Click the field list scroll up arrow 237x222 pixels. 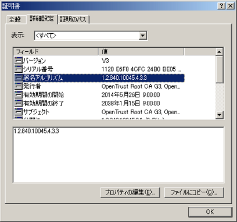(219, 52)
